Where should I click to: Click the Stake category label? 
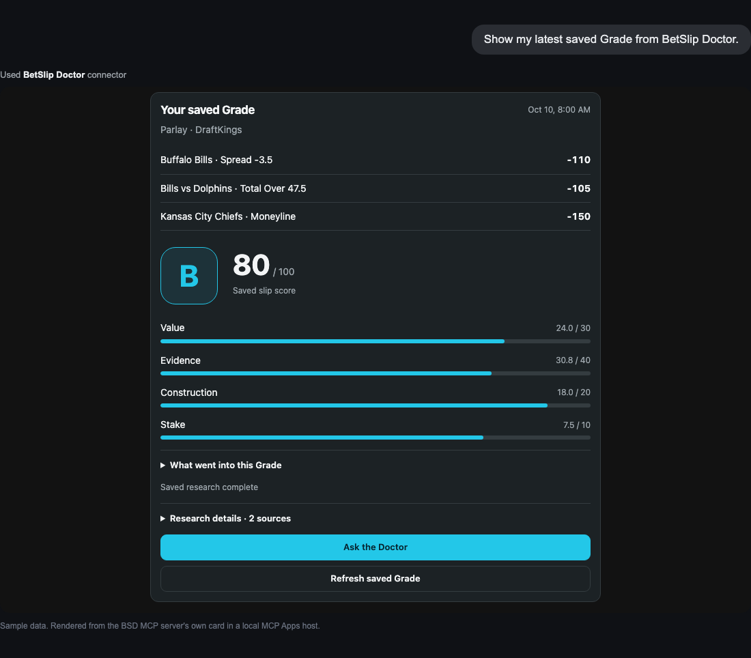173,425
